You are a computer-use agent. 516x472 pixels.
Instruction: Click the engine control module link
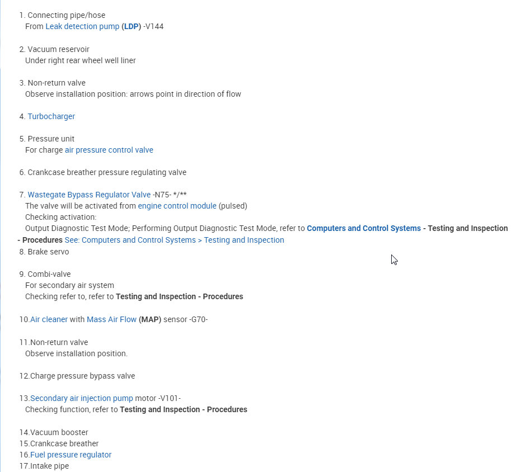pyautogui.click(x=177, y=206)
